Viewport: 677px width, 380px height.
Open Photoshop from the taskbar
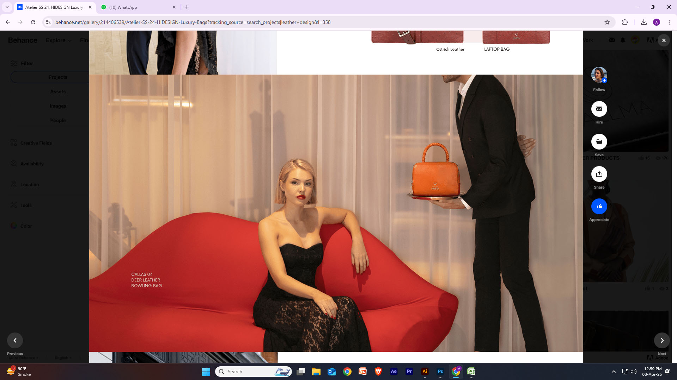440,372
